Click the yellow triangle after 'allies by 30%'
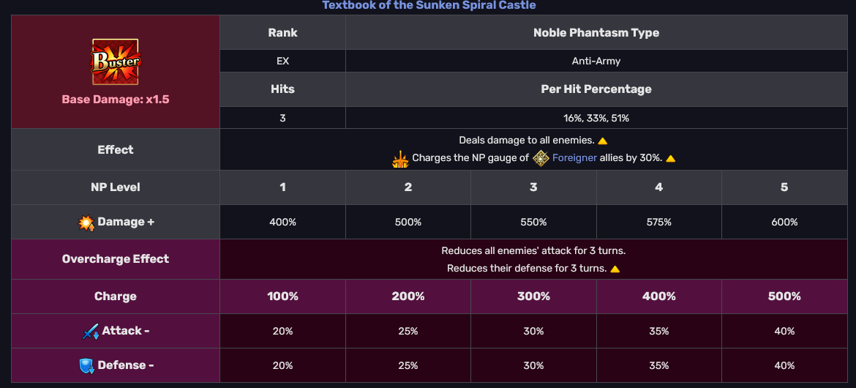Image resolution: width=856 pixels, height=388 pixels. point(671,159)
